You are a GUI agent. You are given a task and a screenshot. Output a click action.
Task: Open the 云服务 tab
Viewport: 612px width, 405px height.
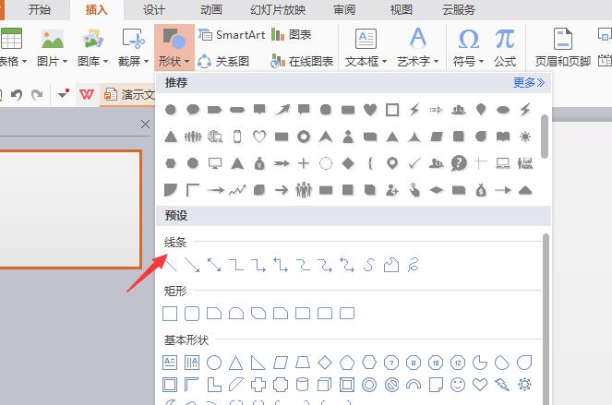pyautogui.click(x=459, y=10)
